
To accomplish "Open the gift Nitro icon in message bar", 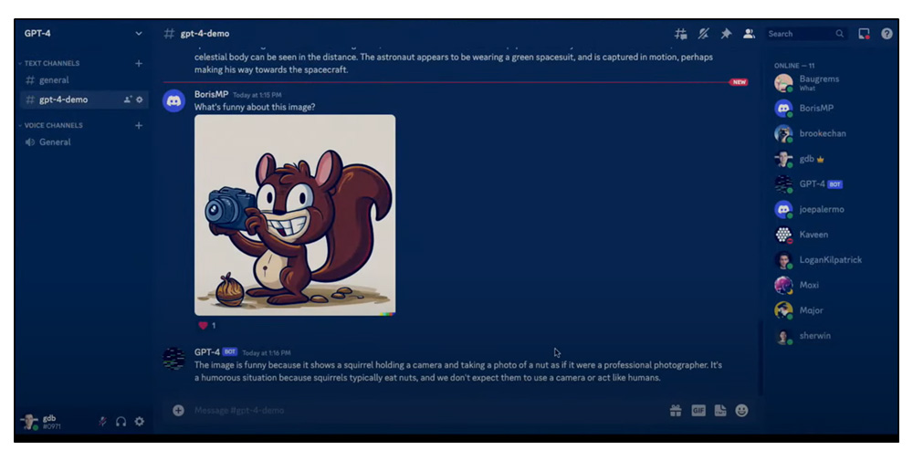I will coord(676,411).
